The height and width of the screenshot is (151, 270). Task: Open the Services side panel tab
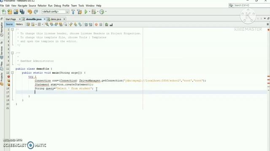point(2,52)
